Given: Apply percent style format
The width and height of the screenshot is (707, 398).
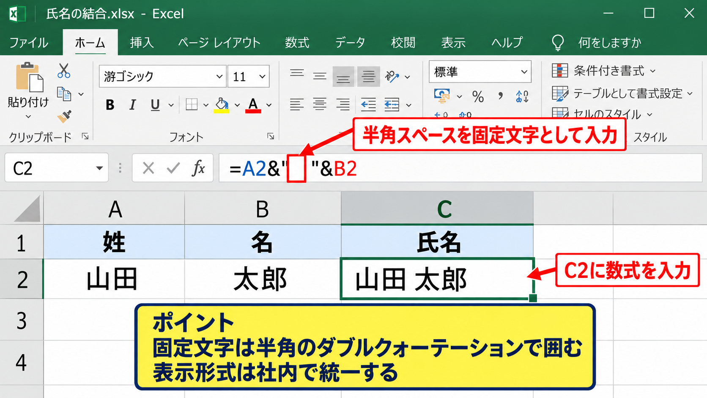Looking at the screenshot, I should 478,96.
